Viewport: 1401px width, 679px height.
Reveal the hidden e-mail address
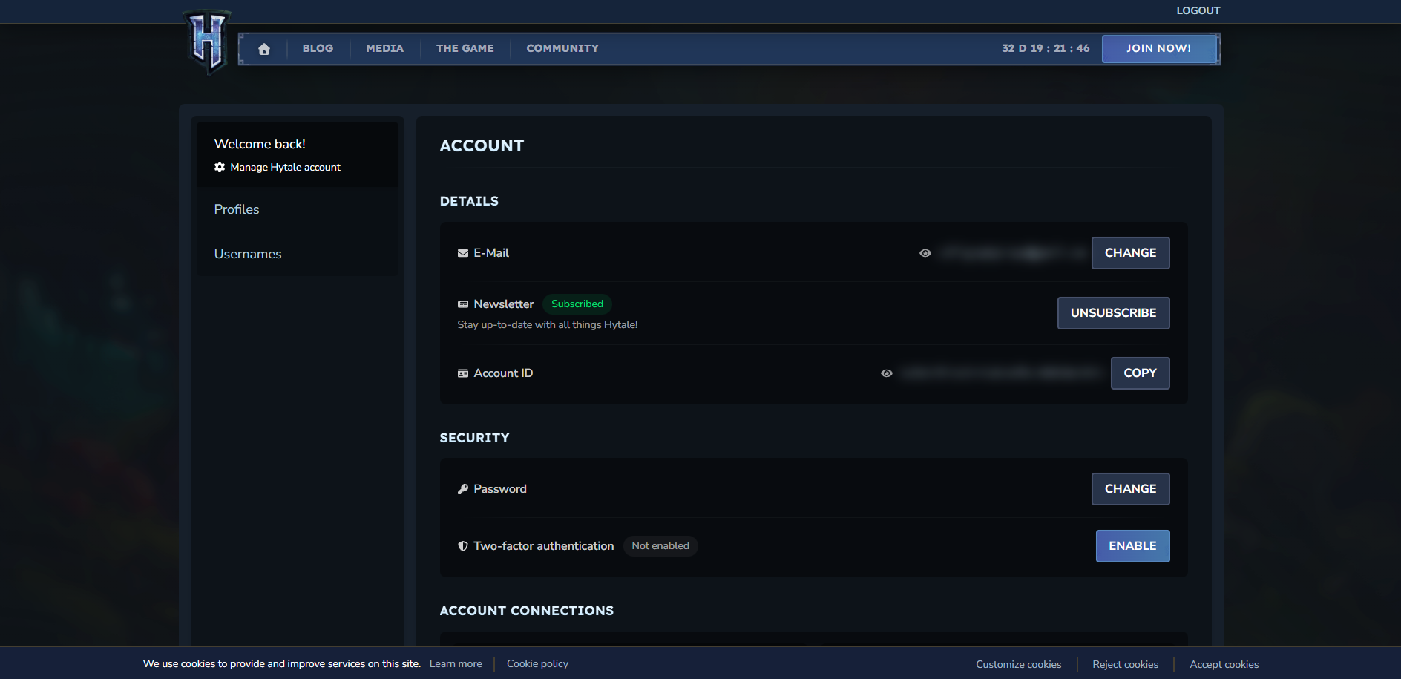pos(925,253)
